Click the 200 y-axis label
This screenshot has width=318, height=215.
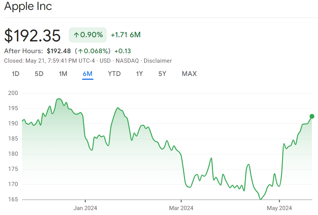[x=13, y=93]
